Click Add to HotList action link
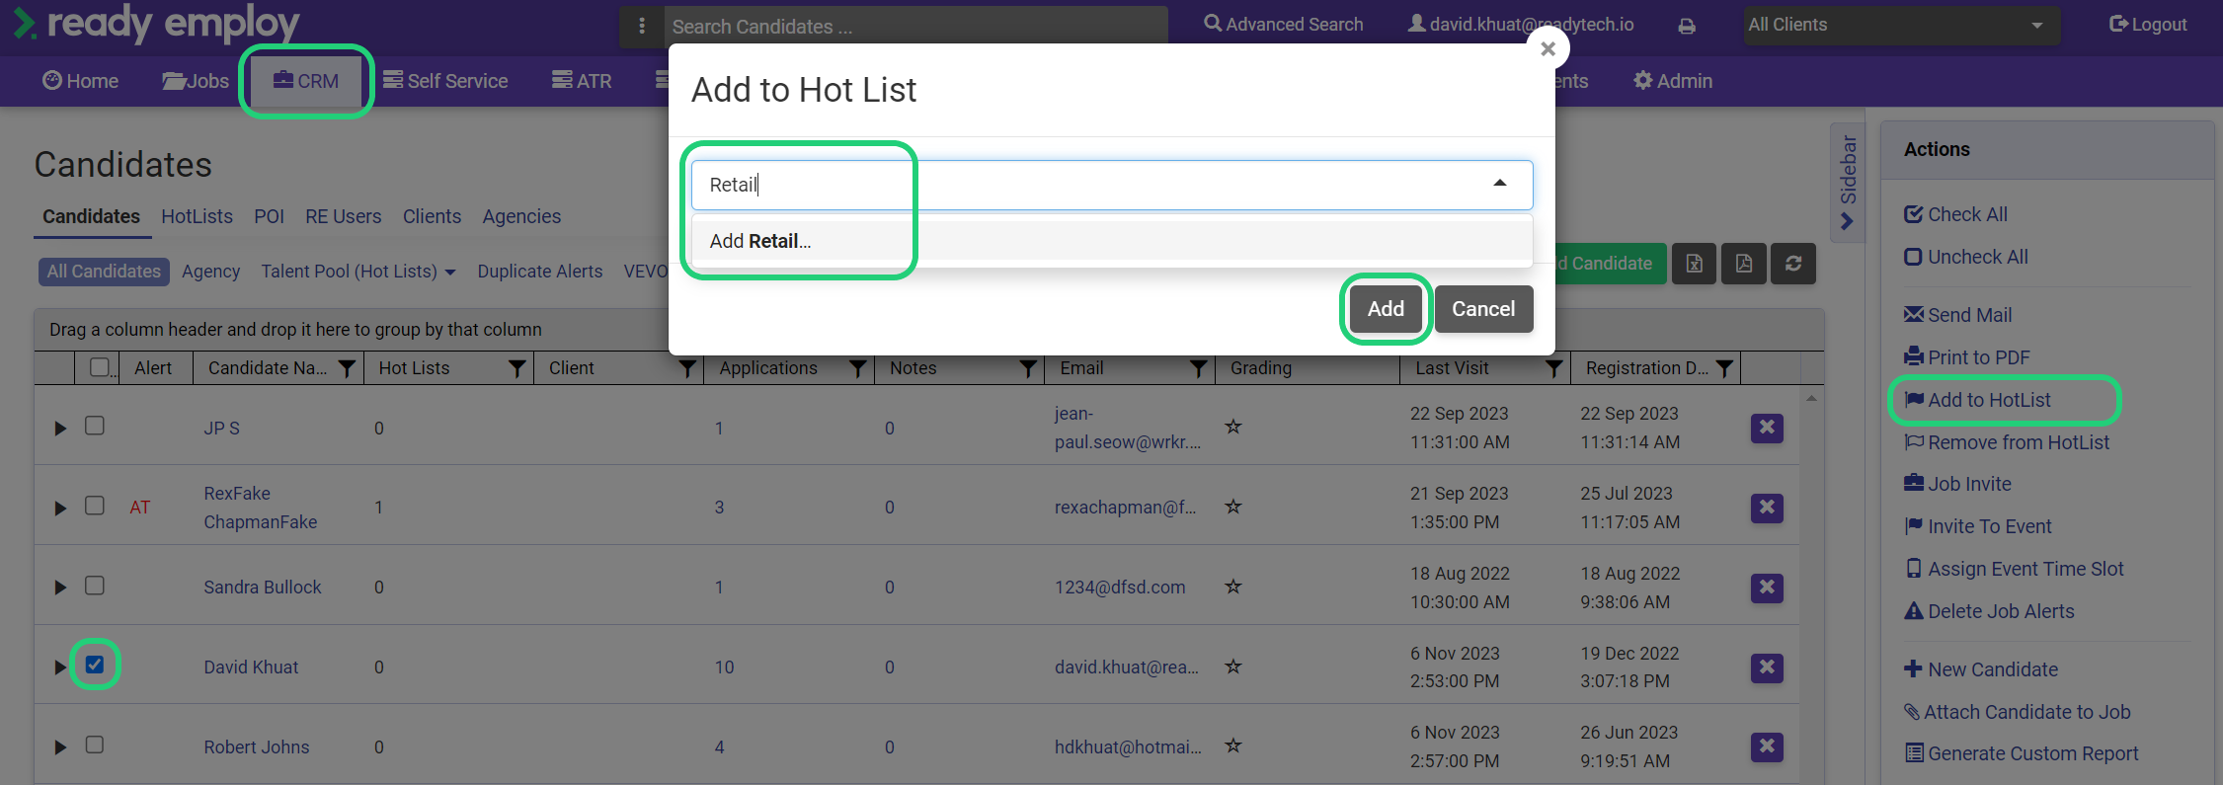This screenshot has height=785, width=2223. coord(1978,400)
